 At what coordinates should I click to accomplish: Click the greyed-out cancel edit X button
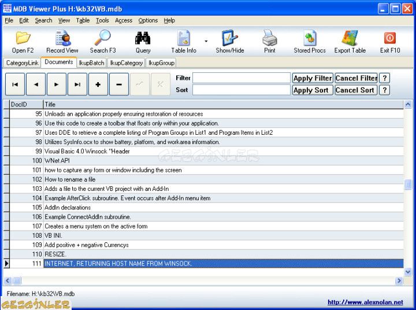coord(160,84)
